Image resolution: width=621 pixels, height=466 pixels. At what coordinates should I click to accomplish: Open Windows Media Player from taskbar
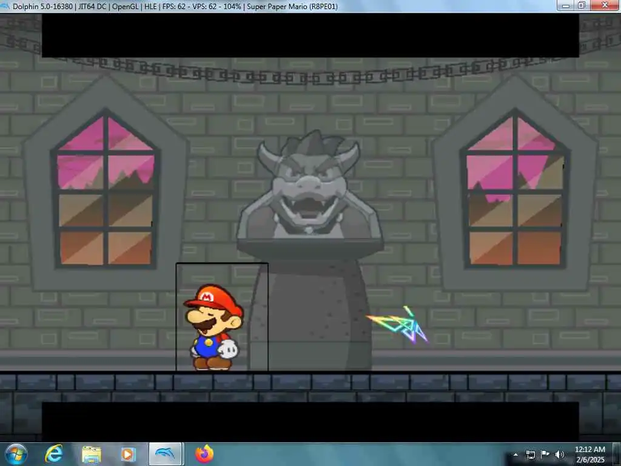point(128,454)
